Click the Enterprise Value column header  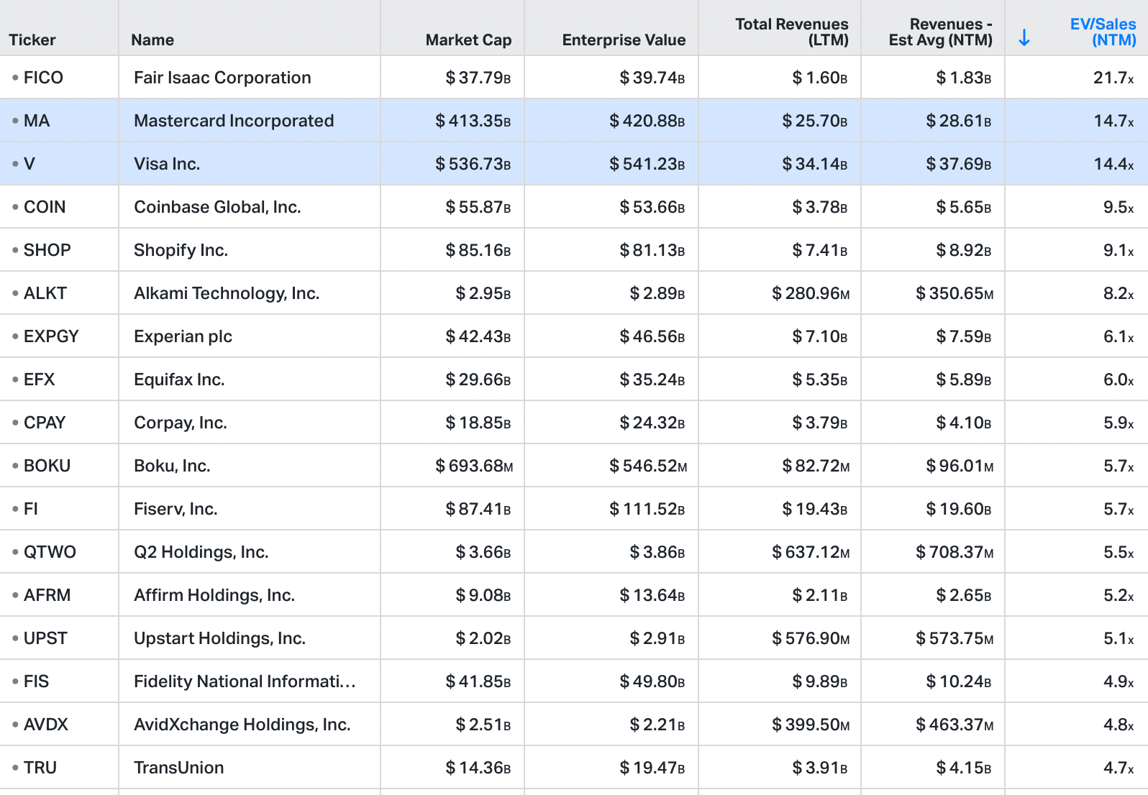click(x=624, y=40)
